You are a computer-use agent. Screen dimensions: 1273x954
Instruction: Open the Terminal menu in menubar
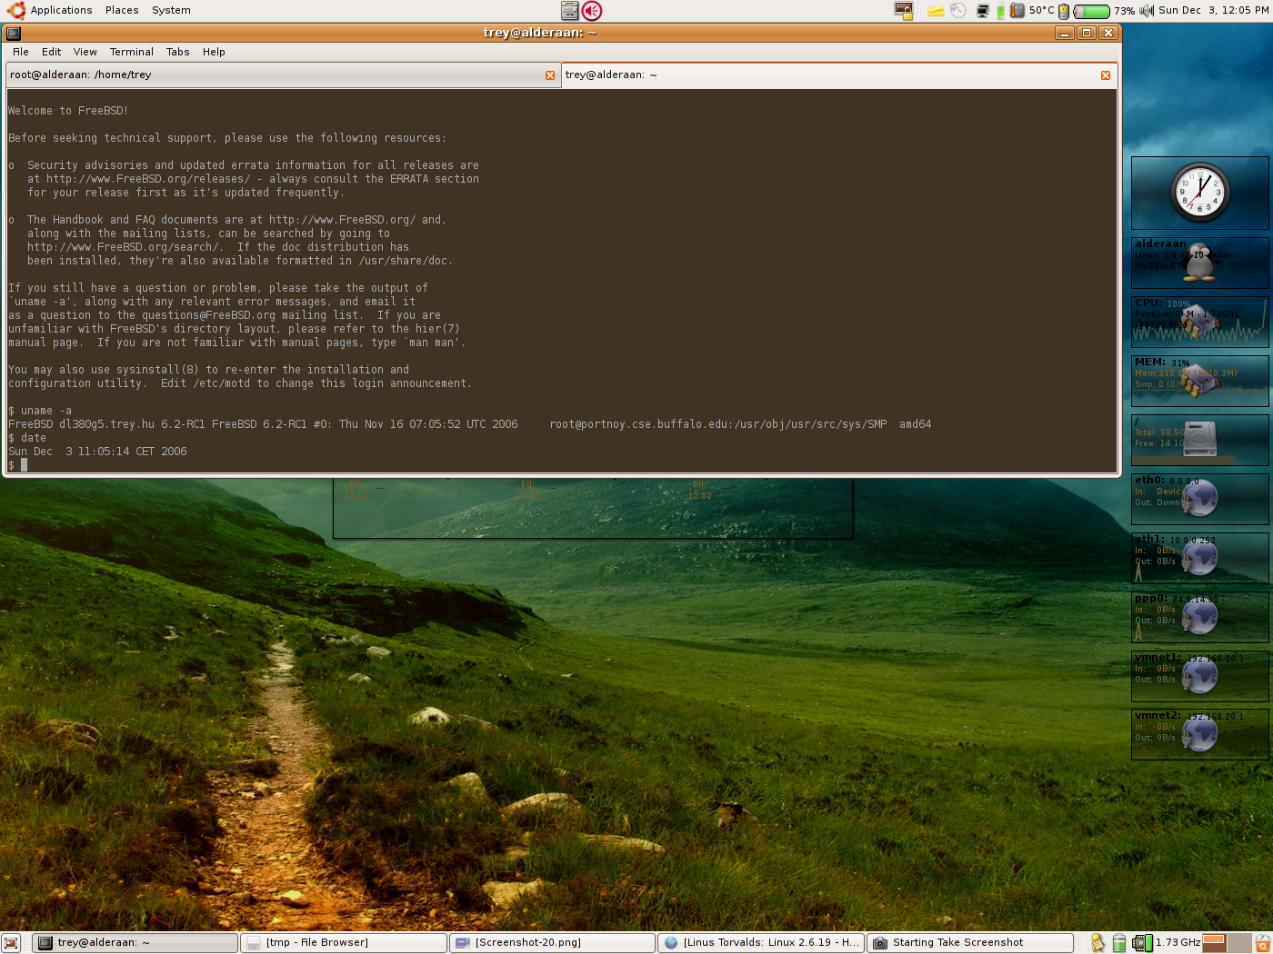[x=132, y=52]
